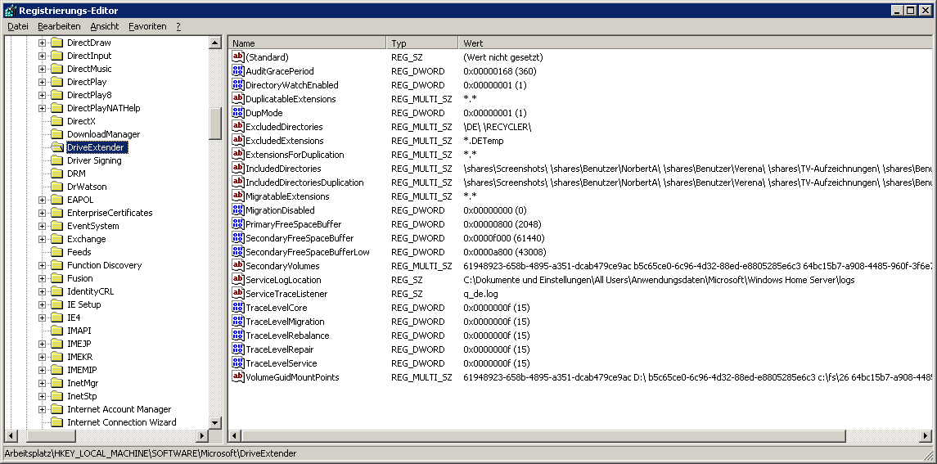Screen dimensions: 937x464
Task: Click the PrimaryFreeSpaceBuffer DWORD icon
Action: [238, 224]
